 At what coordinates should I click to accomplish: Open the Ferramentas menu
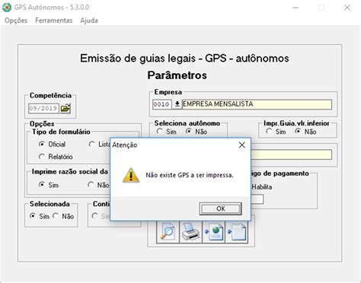pyautogui.click(x=53, y=21)
